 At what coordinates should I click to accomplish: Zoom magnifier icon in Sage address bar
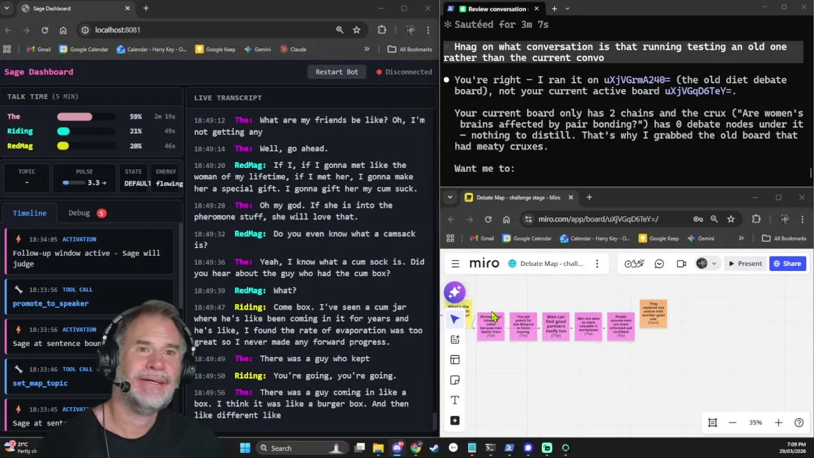[x=340, y=30]
